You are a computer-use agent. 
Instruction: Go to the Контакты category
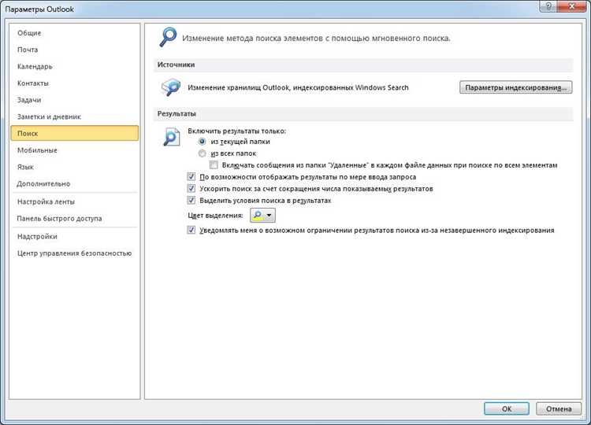[75, 83]
